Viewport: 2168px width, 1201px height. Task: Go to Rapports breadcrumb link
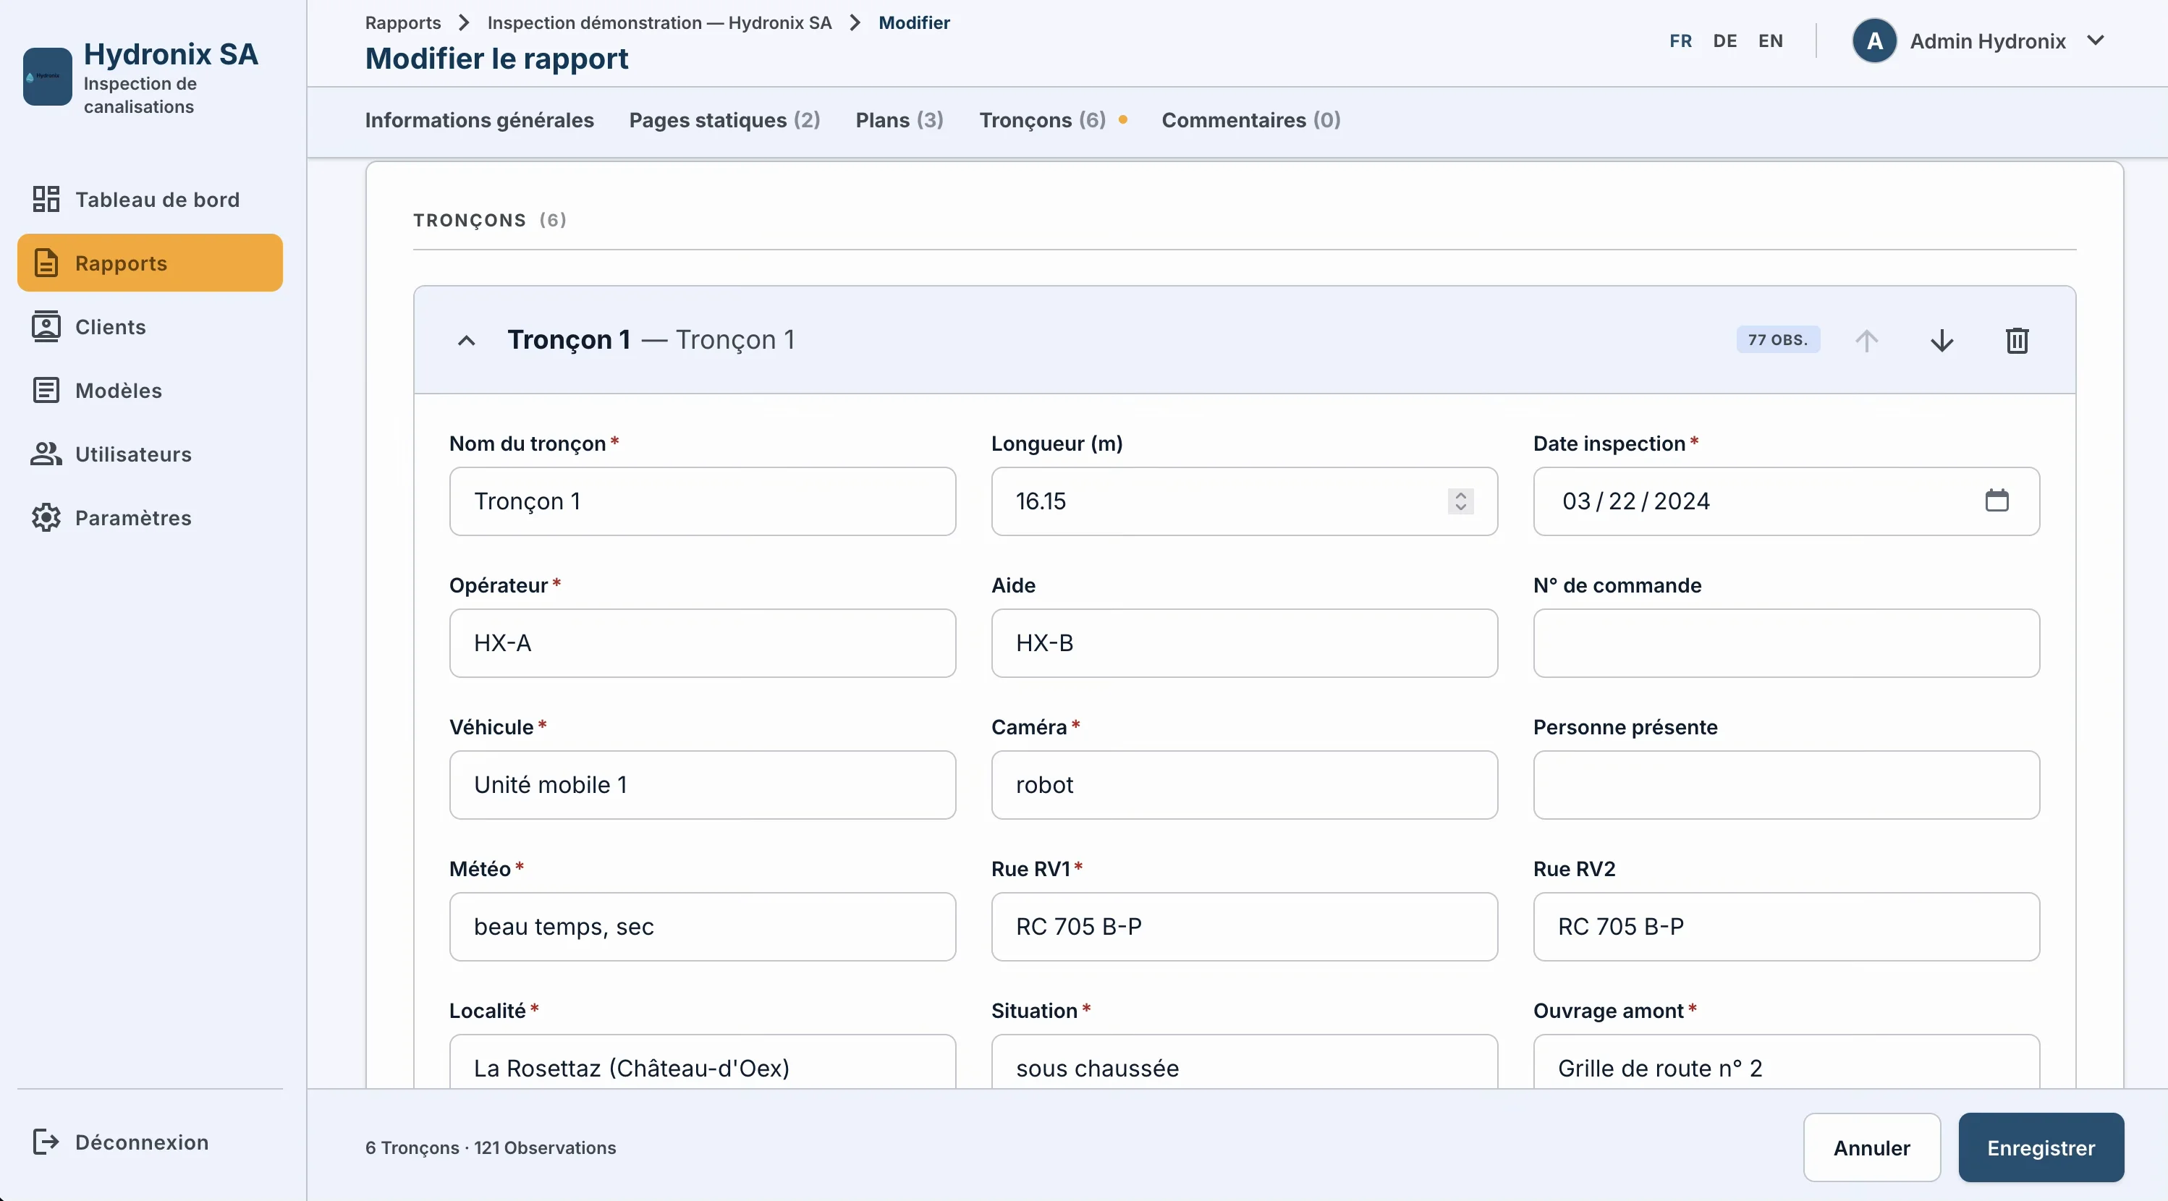[x=403, y=22]
